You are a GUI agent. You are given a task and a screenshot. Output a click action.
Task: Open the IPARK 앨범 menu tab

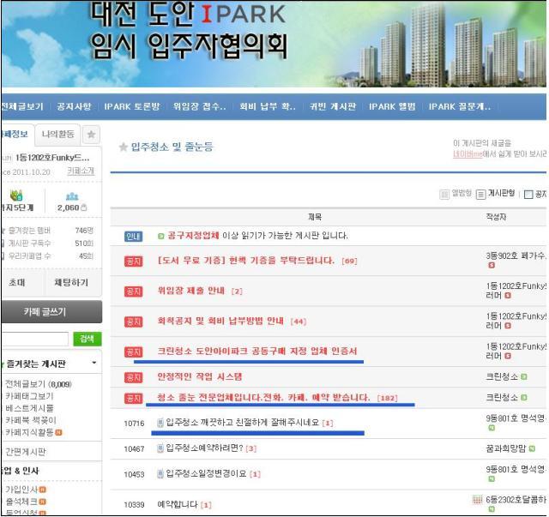point(392,106)
